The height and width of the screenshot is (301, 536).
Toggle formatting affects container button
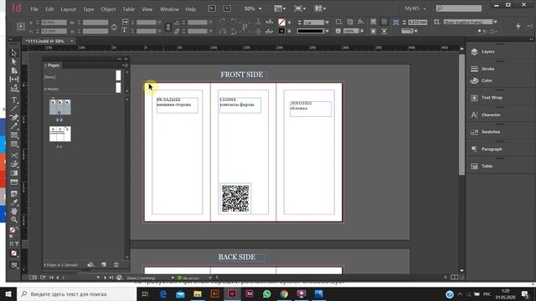pos(11,243)
